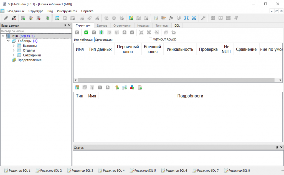
Task: Click the columns grid horizontal scrollbar left arrow
Action: coord(76,80)
